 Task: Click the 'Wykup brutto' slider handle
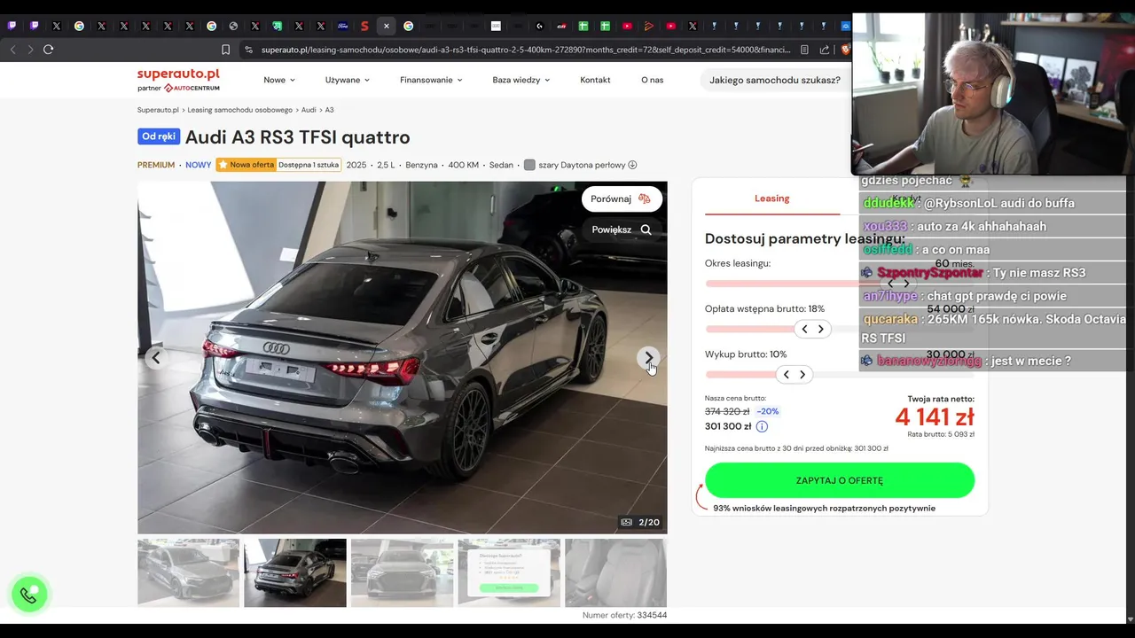(x=794, y=375)
